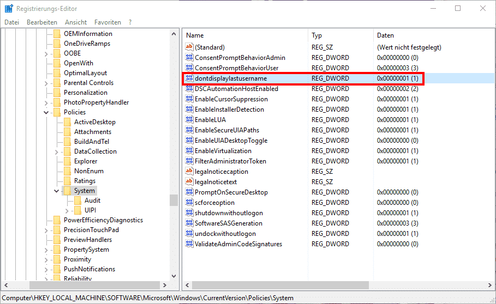The image size is (496, 304).
Task: Click the folder icon of Attachments
Action: coord(67,132)
